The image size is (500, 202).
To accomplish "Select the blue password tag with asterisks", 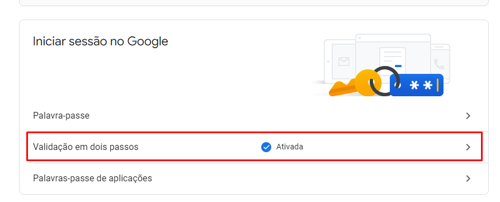I will pyautogui.click(x=417, y=85).
